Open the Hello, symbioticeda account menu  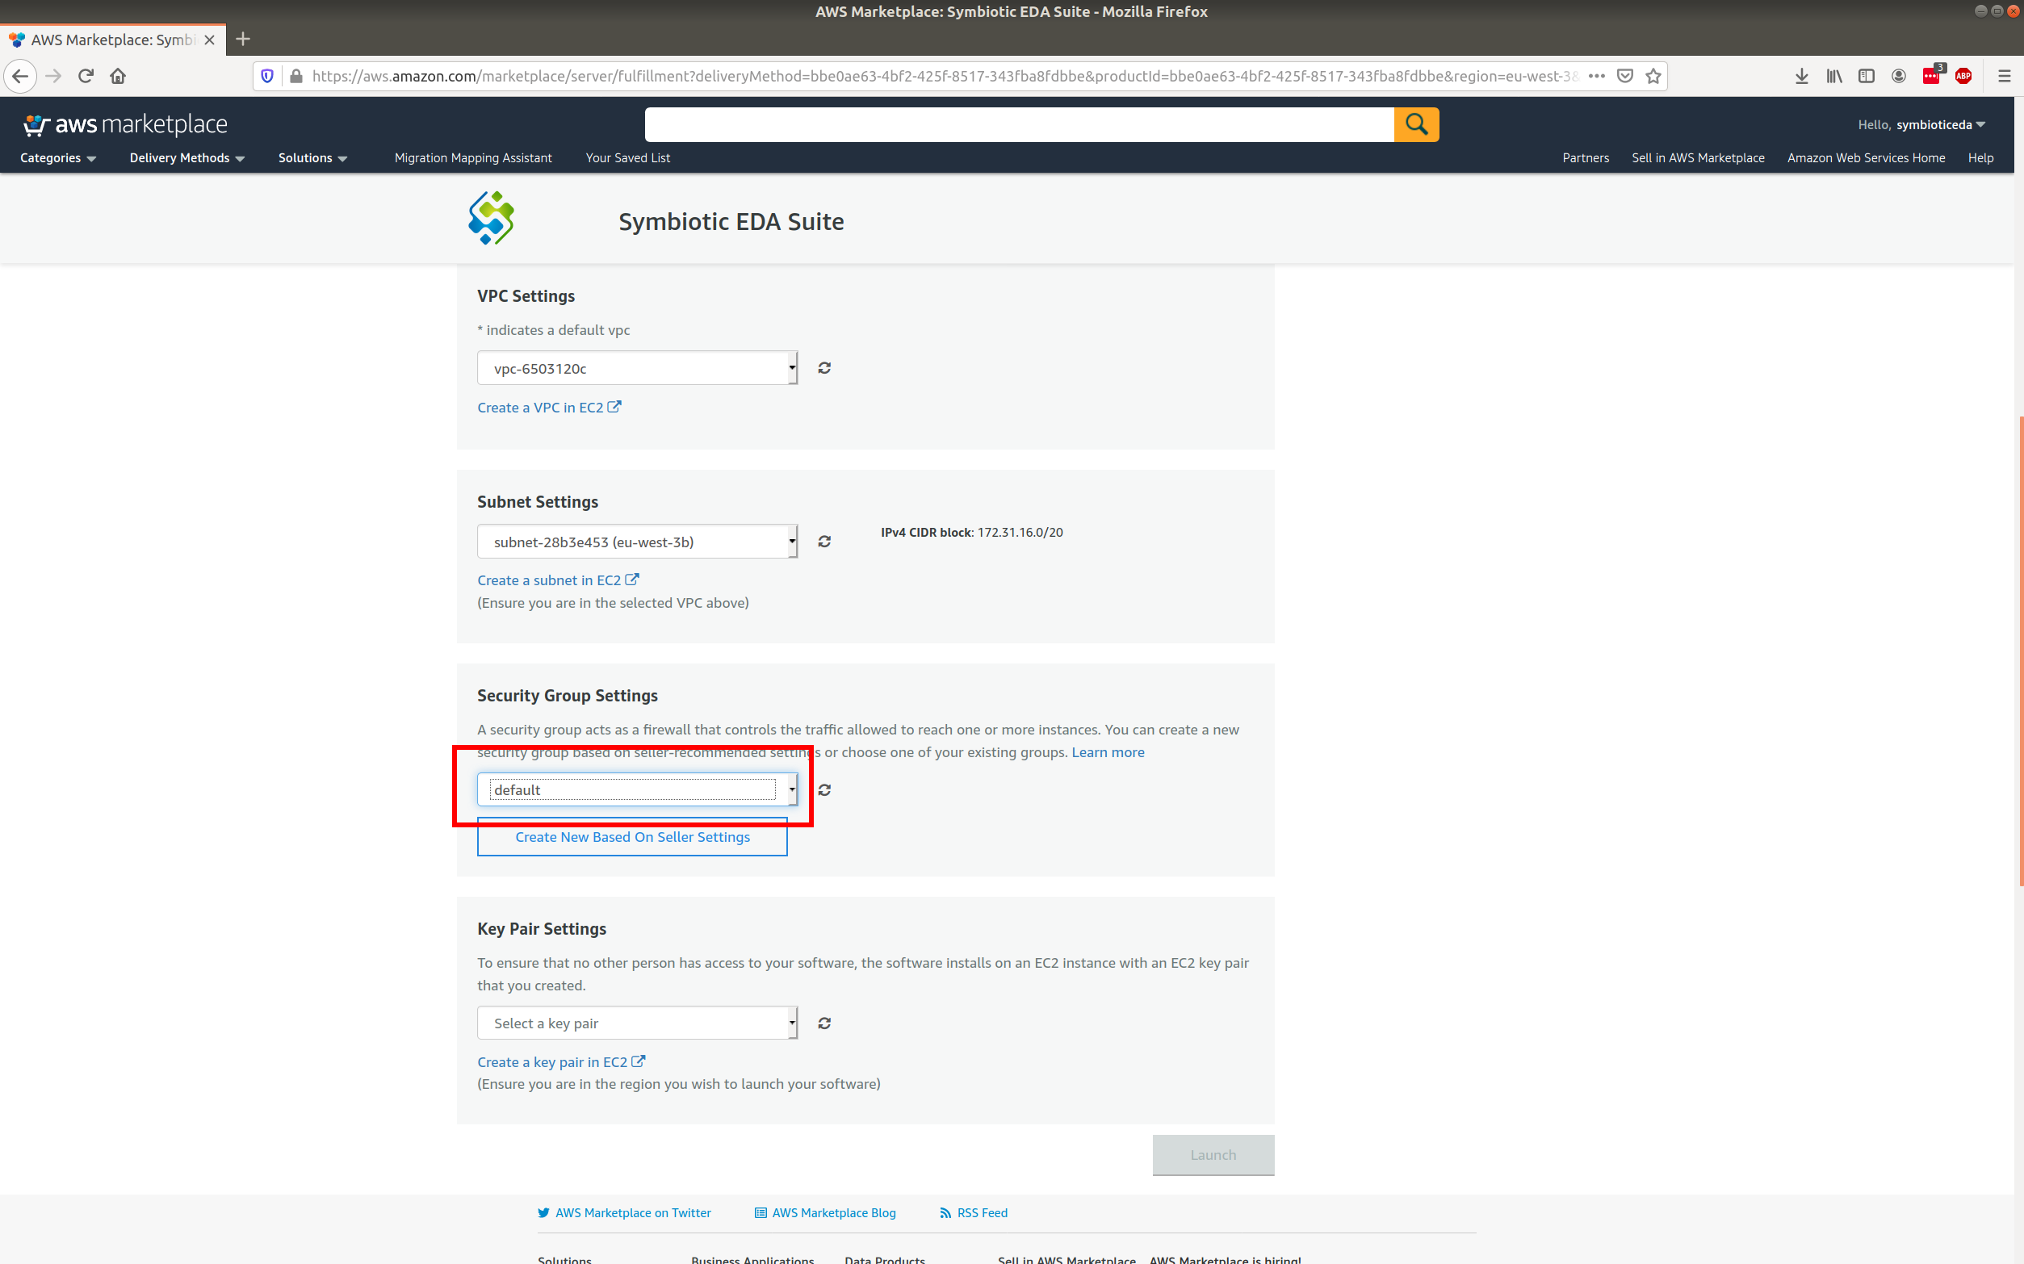[x=1921, y=124]
